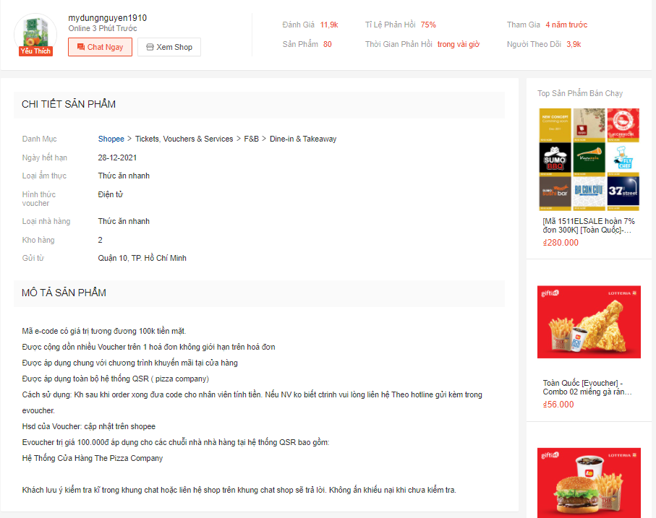This screenshot has width=656, height=518.
Task: Open Dine-in & Takeaway category link
Action: (x=303, y=139)
